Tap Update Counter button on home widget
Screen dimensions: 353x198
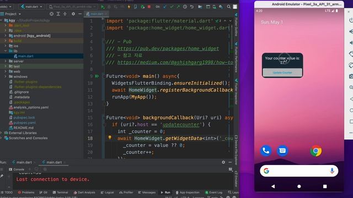[282, 73]
